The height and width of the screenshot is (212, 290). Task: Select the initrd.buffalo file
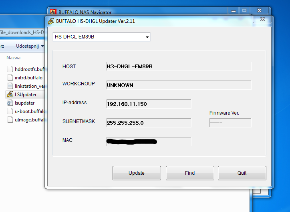[28, 77]
